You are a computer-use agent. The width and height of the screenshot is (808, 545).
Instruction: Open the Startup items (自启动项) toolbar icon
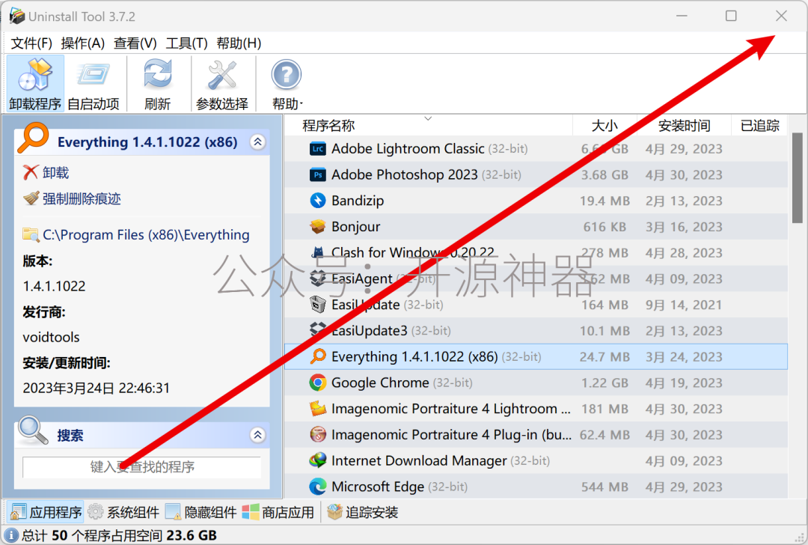94,84
